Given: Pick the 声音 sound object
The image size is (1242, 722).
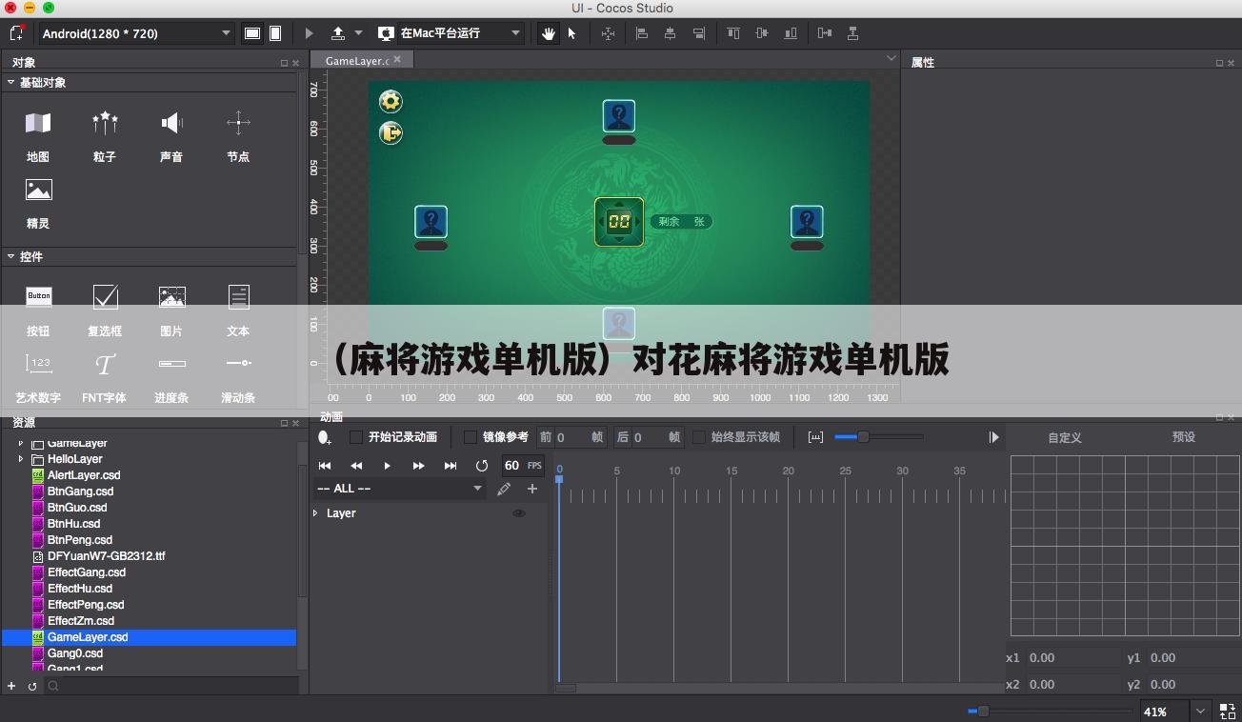Looking at the screenshot, I should [171, 134].
